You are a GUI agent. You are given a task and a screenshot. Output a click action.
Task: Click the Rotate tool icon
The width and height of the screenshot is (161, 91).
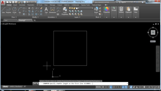pyautogui.click(x=33, y=8)
